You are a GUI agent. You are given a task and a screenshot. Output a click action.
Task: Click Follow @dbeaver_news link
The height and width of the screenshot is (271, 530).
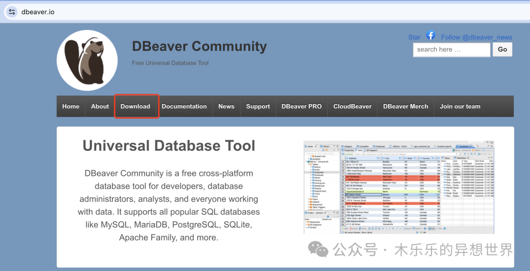(477, 37)
